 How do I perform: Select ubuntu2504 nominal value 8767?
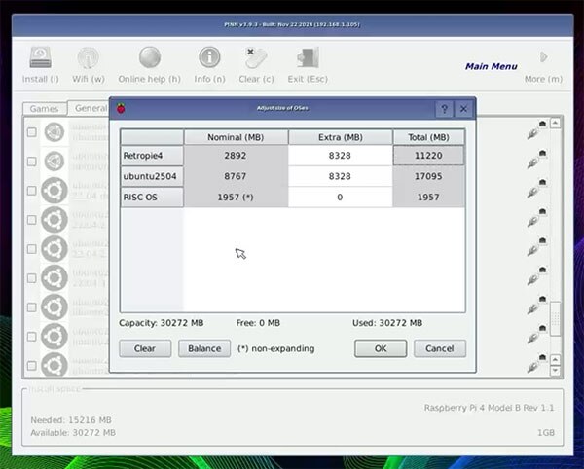(x=236, y=176)
